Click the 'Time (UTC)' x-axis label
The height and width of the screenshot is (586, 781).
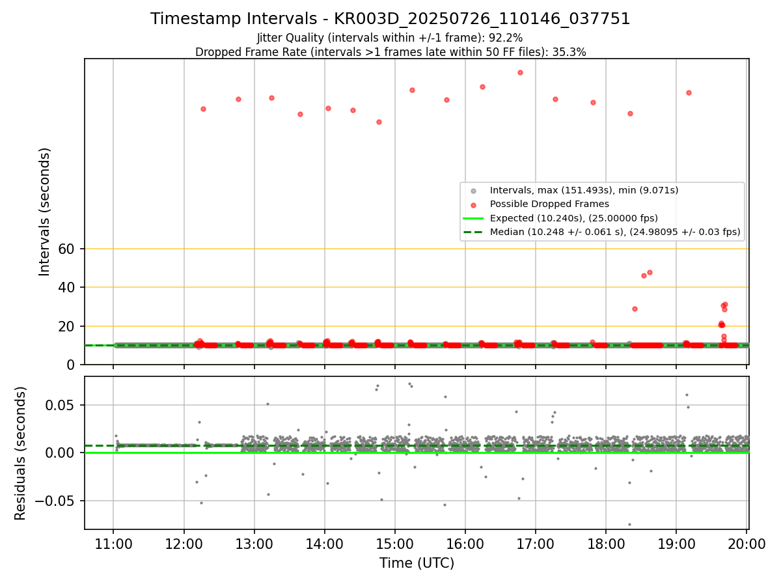[x=417, y=563]
